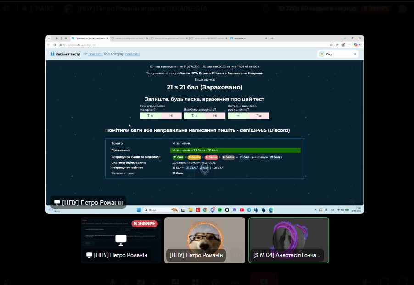Open File Explorer from the shared taskbar
The image size is (414, 285).
coord(190,210)
